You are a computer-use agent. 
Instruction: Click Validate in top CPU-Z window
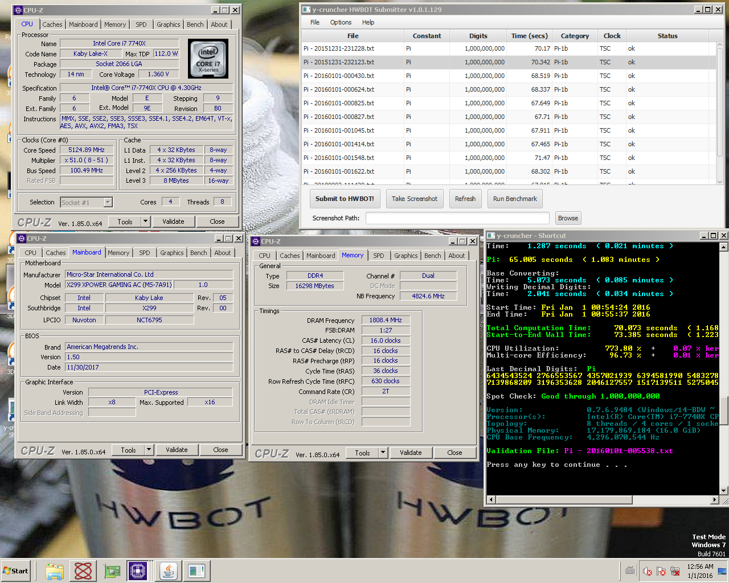tap(173, 221)
